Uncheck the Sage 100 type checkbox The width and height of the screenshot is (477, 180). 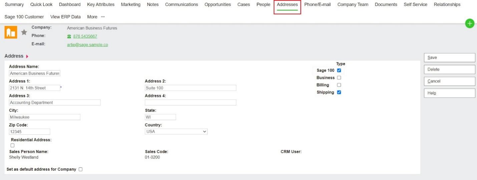pyautogui.click(x=339, y=70)
